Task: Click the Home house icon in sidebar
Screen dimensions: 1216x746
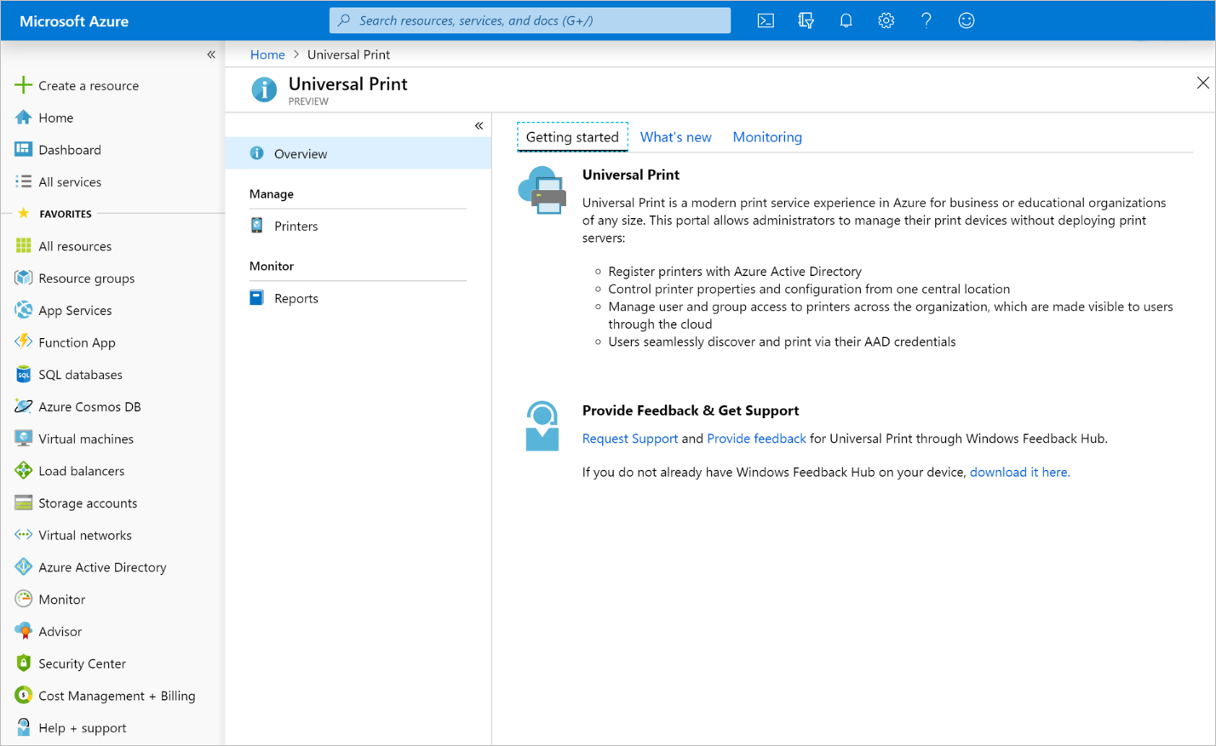Action: [x=23, y=118]
